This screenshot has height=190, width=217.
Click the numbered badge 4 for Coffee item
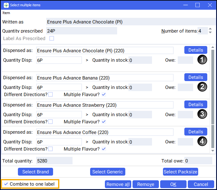(202, 141)
